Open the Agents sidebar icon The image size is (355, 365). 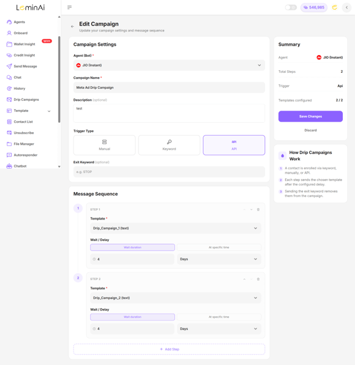[9, 22]
